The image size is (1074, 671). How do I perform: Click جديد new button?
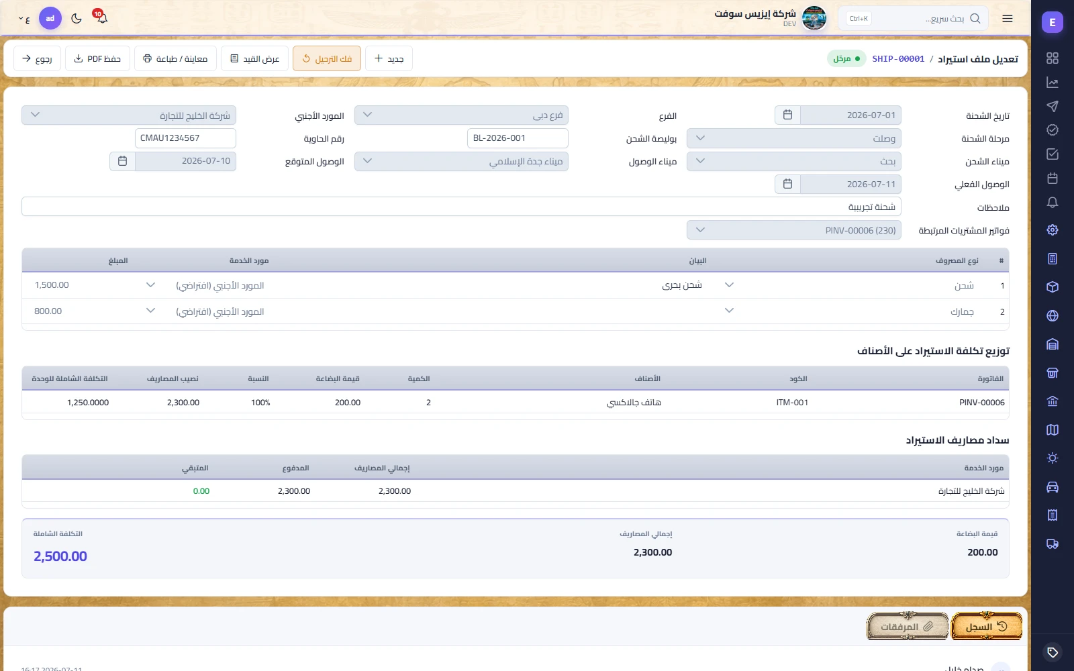(x=389, y=58)
